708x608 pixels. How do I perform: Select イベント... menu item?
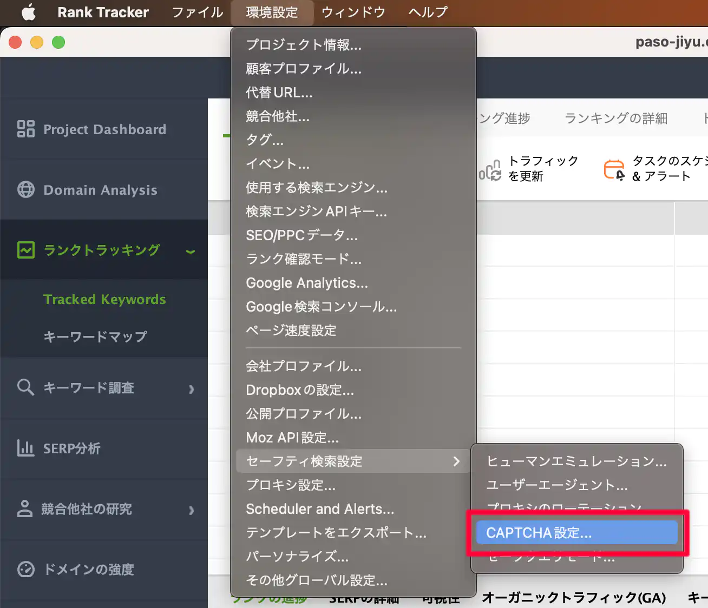[x=353, y=163]
